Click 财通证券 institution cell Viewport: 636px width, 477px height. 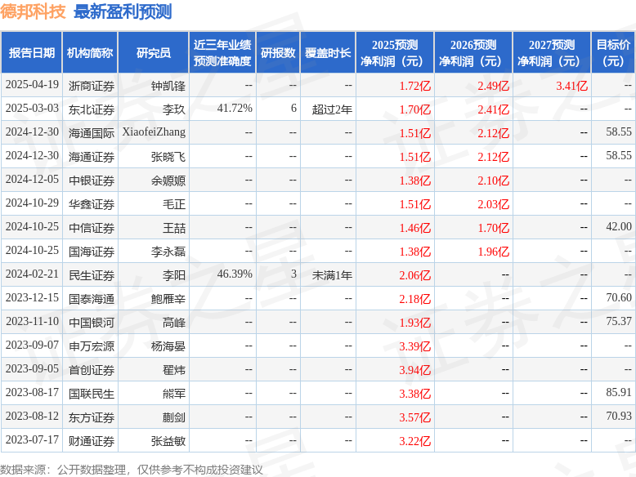92,441
